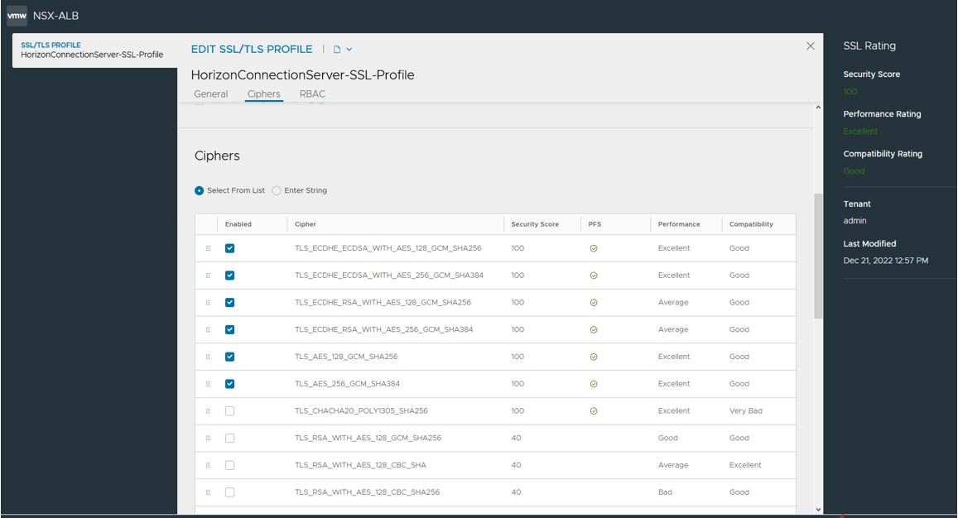958x518 pixels.
Task: Click drag handle of TLS_ECDHE_RSA_WITH_AES_128_GCM_SHA256 row
Action: (208, 302)
